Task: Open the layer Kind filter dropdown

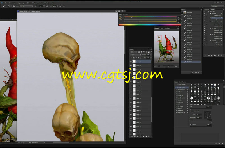Action: 133,52
